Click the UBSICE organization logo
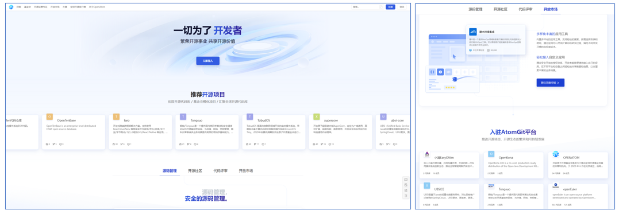This screenshot has height=214, width=619. pos(427,186)
